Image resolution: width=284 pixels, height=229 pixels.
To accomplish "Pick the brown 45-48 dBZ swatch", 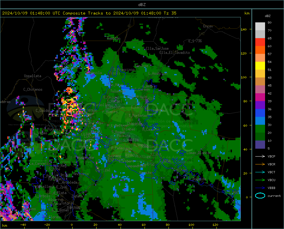I will coord(260,82).
